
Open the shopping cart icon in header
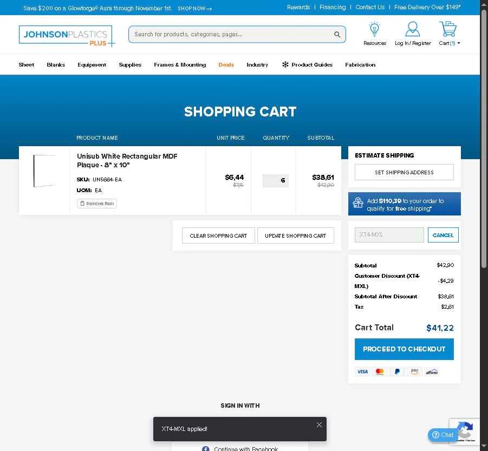click(x=448, y=29)
